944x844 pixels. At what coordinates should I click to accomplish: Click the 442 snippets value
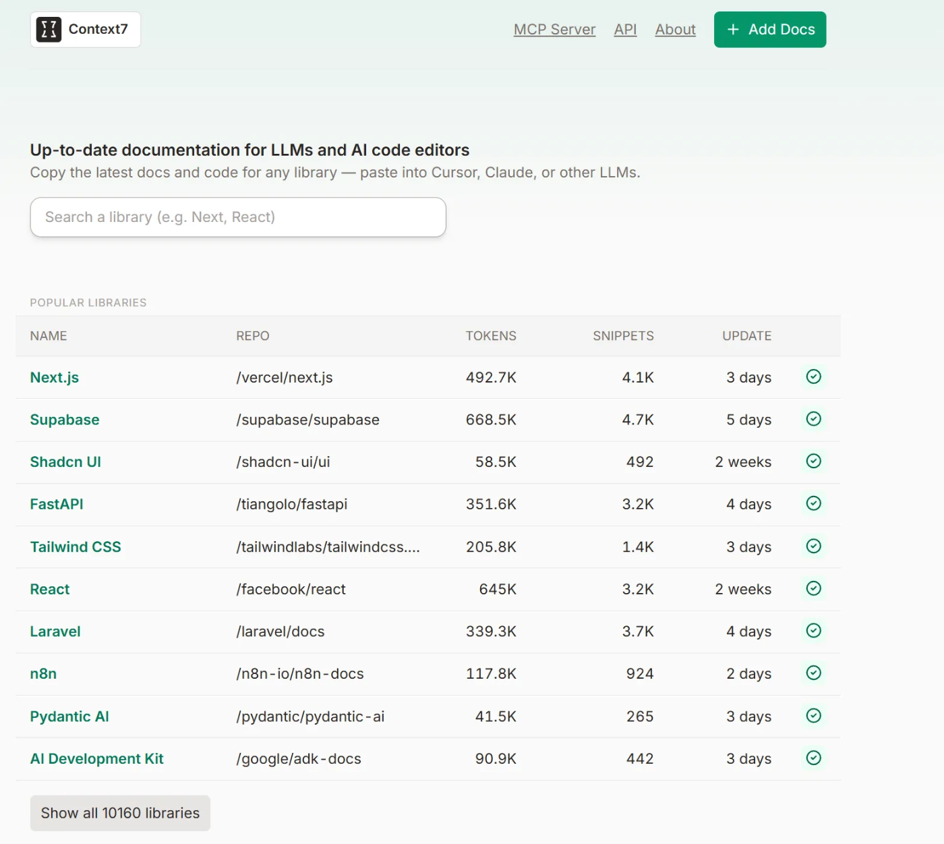pos(640,759)
